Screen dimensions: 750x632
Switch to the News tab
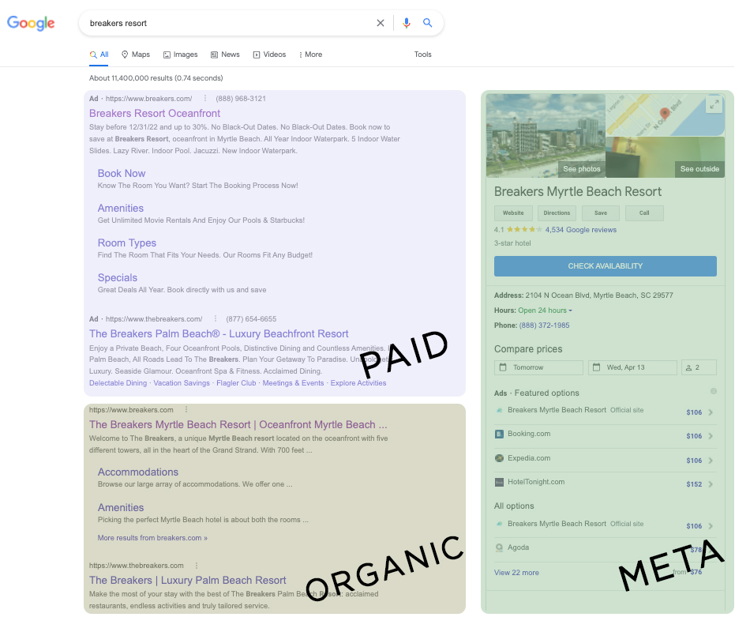[x=225, y=55]
